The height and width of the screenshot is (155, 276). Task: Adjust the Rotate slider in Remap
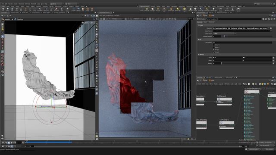(x=247, y=63)
